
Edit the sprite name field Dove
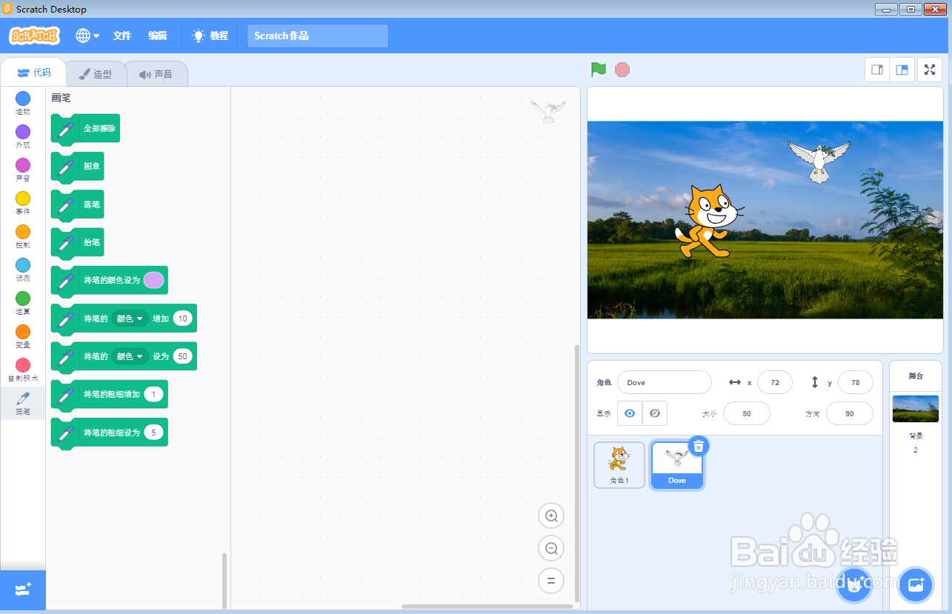pos(664,382)
